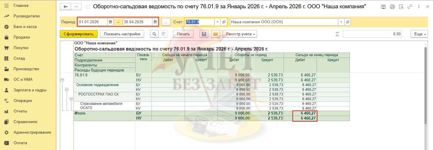The image size is (433, 150).
Task: Click the magnifier search icon in report toolbar
Action: point(154,34)
